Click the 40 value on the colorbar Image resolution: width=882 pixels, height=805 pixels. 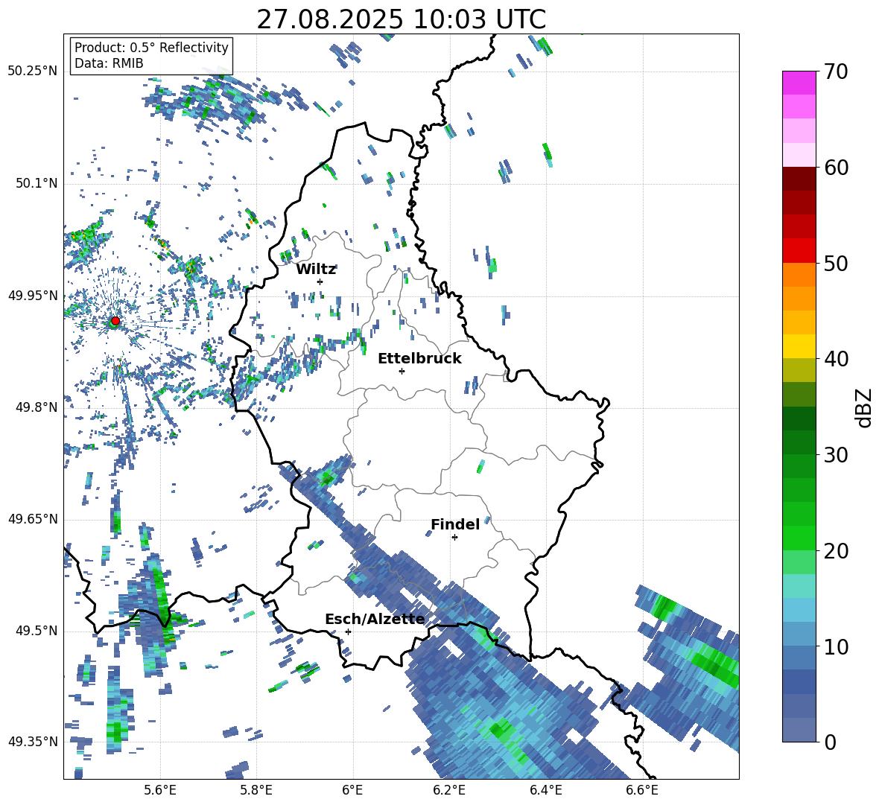tap(836, 359)
